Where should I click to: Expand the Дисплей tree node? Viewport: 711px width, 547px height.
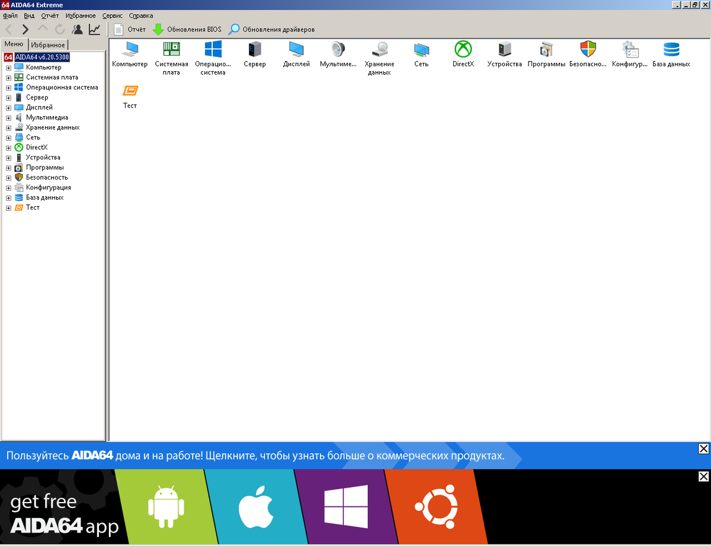pos(8,108)
